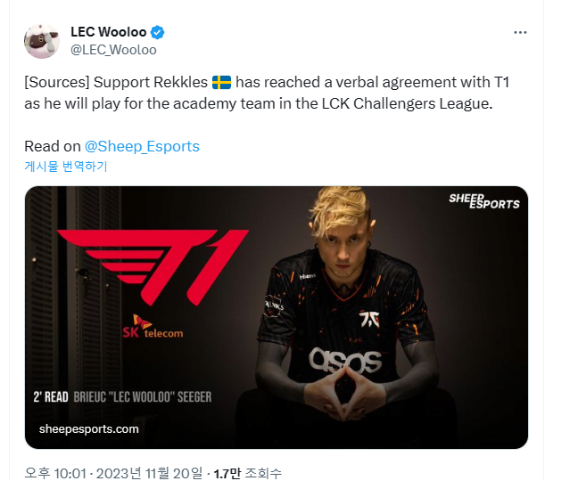The image size is (570, 481).
Task: Open the LEC Wooloo display name
Action: pyautogui.click(x=108, y=32)
